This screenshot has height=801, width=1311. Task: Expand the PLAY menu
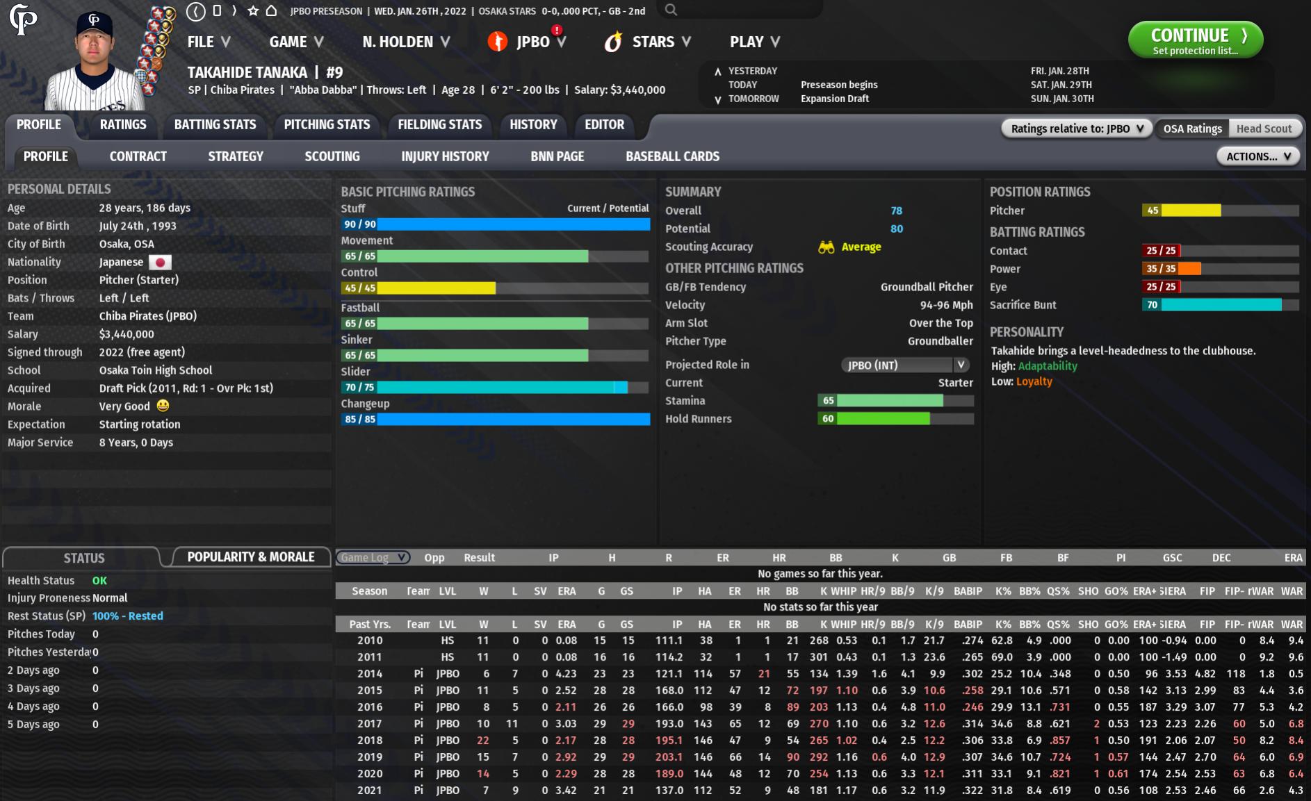(x=755, y=42)
